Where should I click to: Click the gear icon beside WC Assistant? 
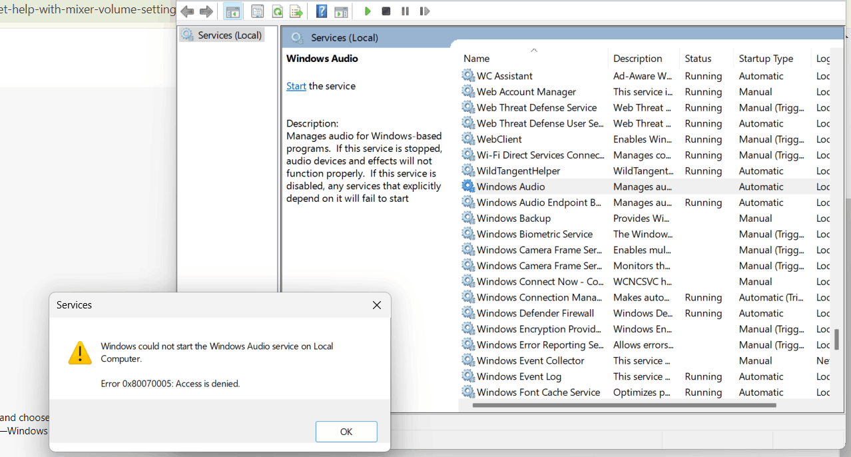pyautogui.click(x=468, y=75)
